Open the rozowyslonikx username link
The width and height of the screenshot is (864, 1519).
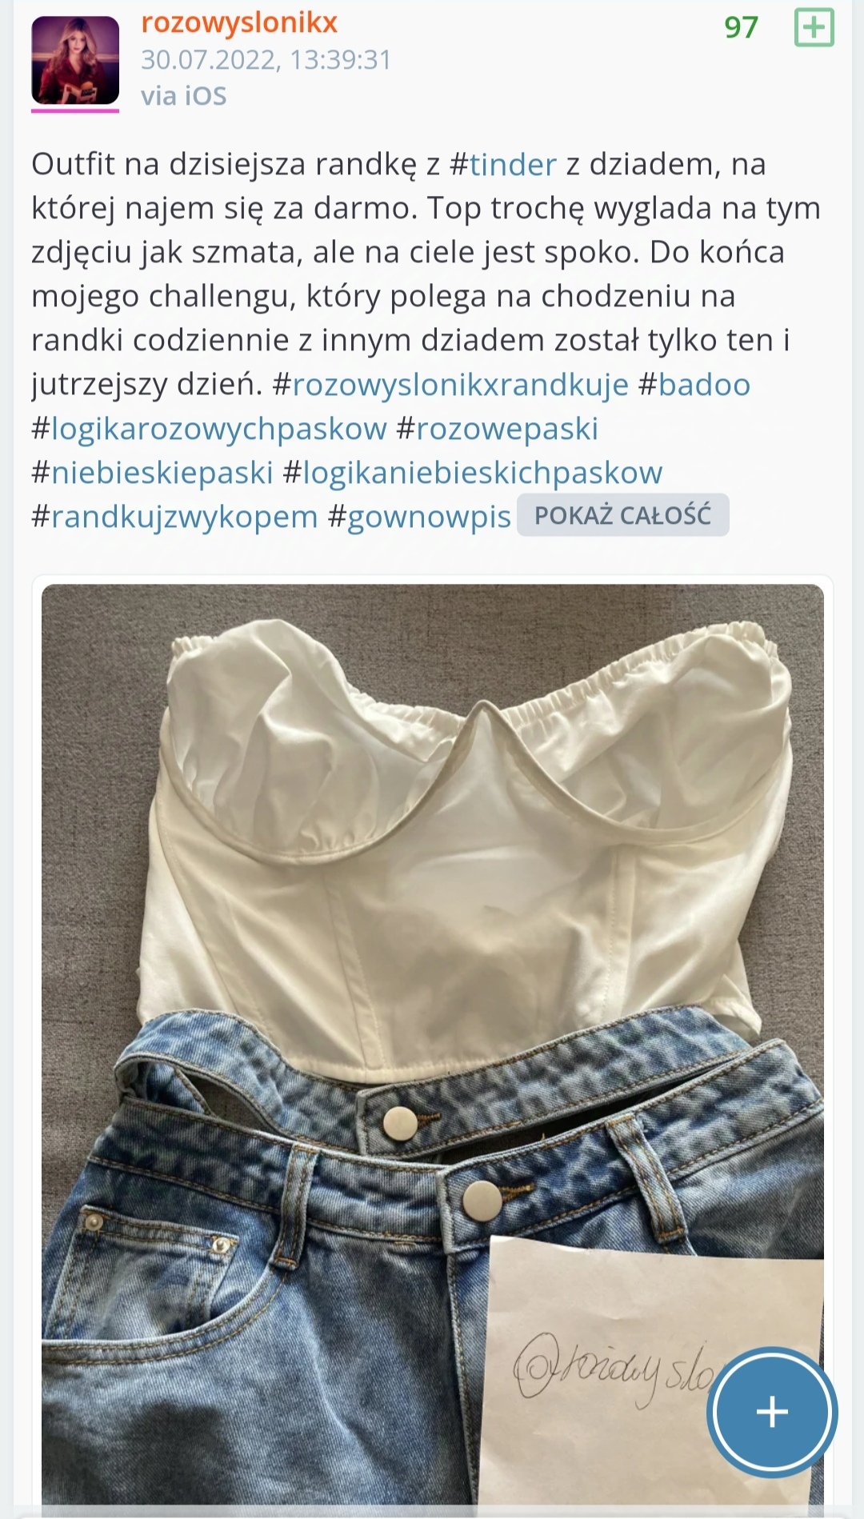click(x=239, y=22)
